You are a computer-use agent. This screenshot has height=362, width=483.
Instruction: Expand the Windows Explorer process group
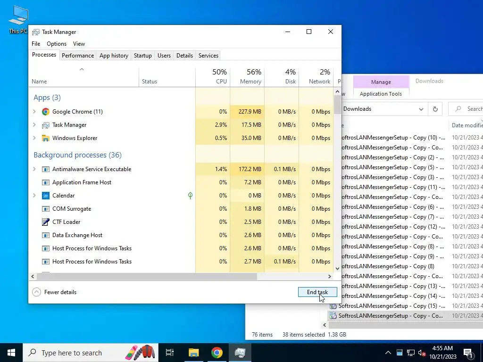(x=34, y=138)
